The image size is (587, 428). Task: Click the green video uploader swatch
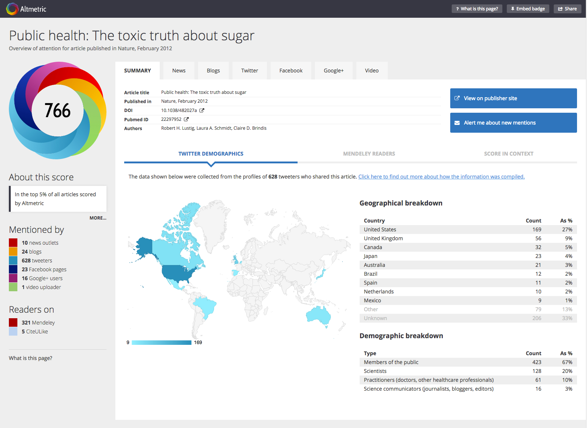pyautogui.click(x=13, y=287)
